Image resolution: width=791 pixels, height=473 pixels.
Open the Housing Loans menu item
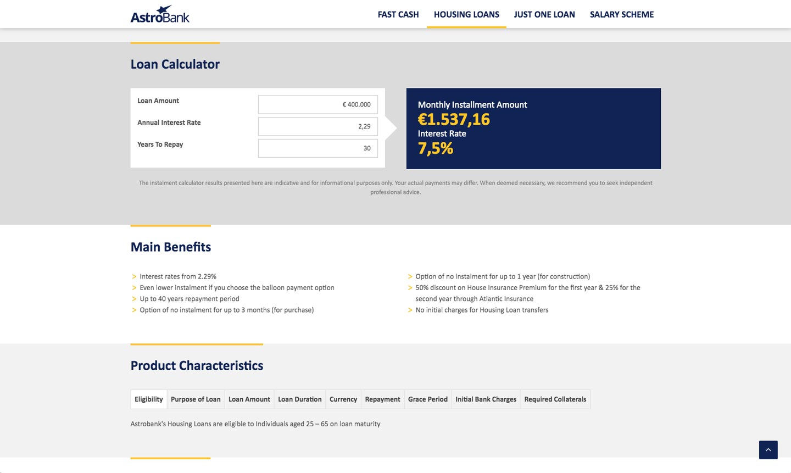(466, 15)
